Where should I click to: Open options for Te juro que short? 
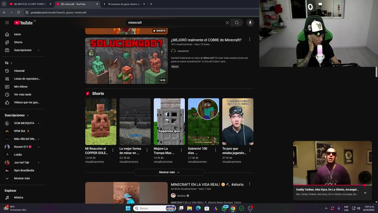click(x=250, y=150)
